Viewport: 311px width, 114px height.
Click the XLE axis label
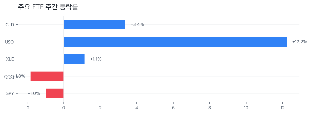[10, 59]
